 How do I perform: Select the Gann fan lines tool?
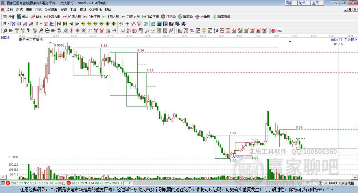(129, 30)
